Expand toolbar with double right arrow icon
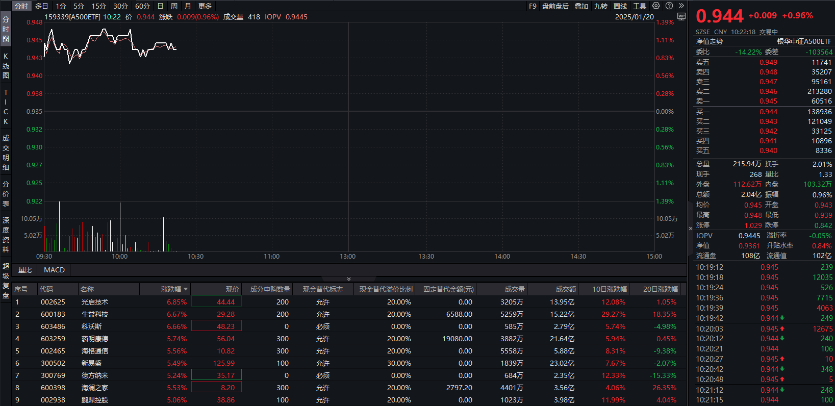This screenshot has width=835, height=406. pos(681,6)
